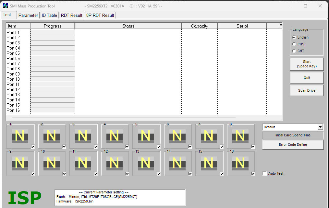Click the Scan Drive button

(x=307, y=90)
